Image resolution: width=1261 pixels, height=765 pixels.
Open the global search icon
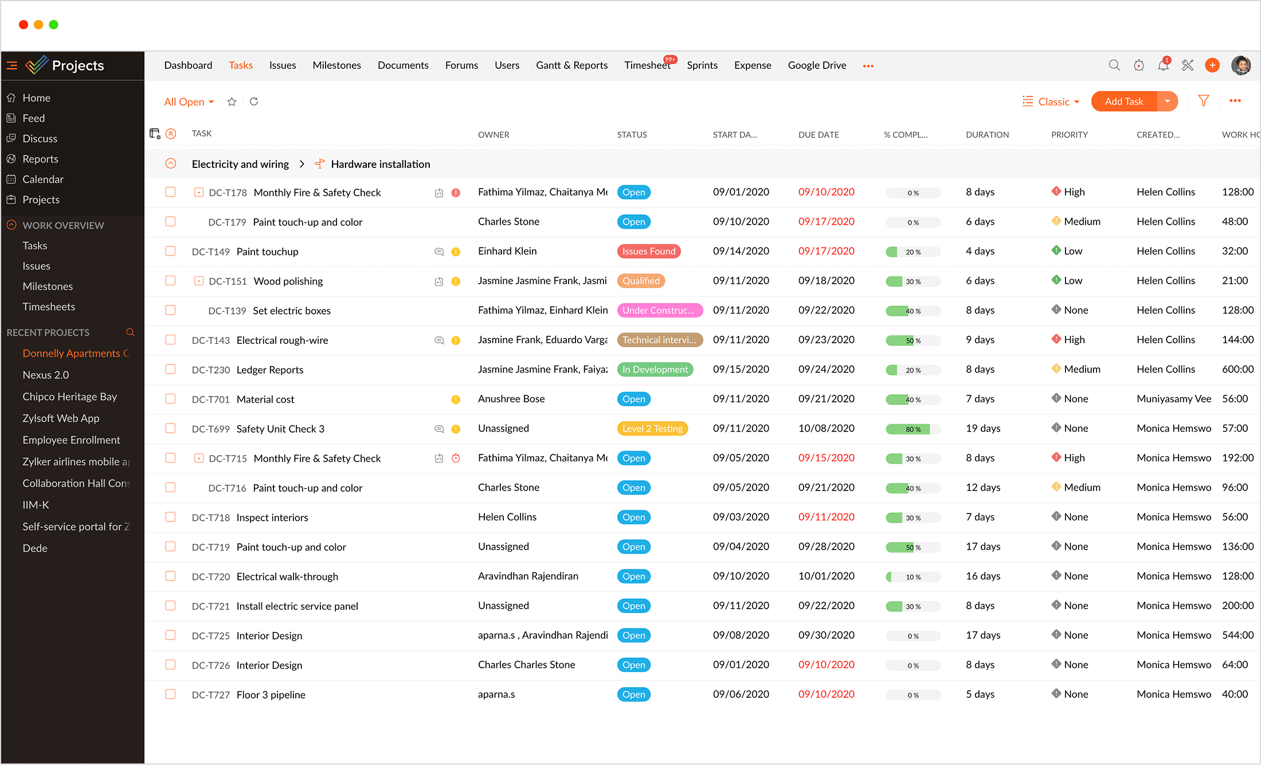1114,65
